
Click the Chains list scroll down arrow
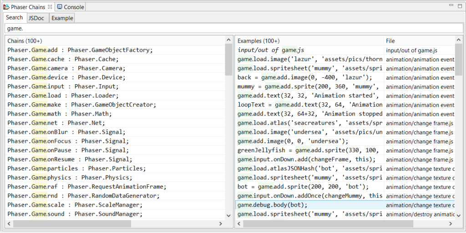[228, 215]
